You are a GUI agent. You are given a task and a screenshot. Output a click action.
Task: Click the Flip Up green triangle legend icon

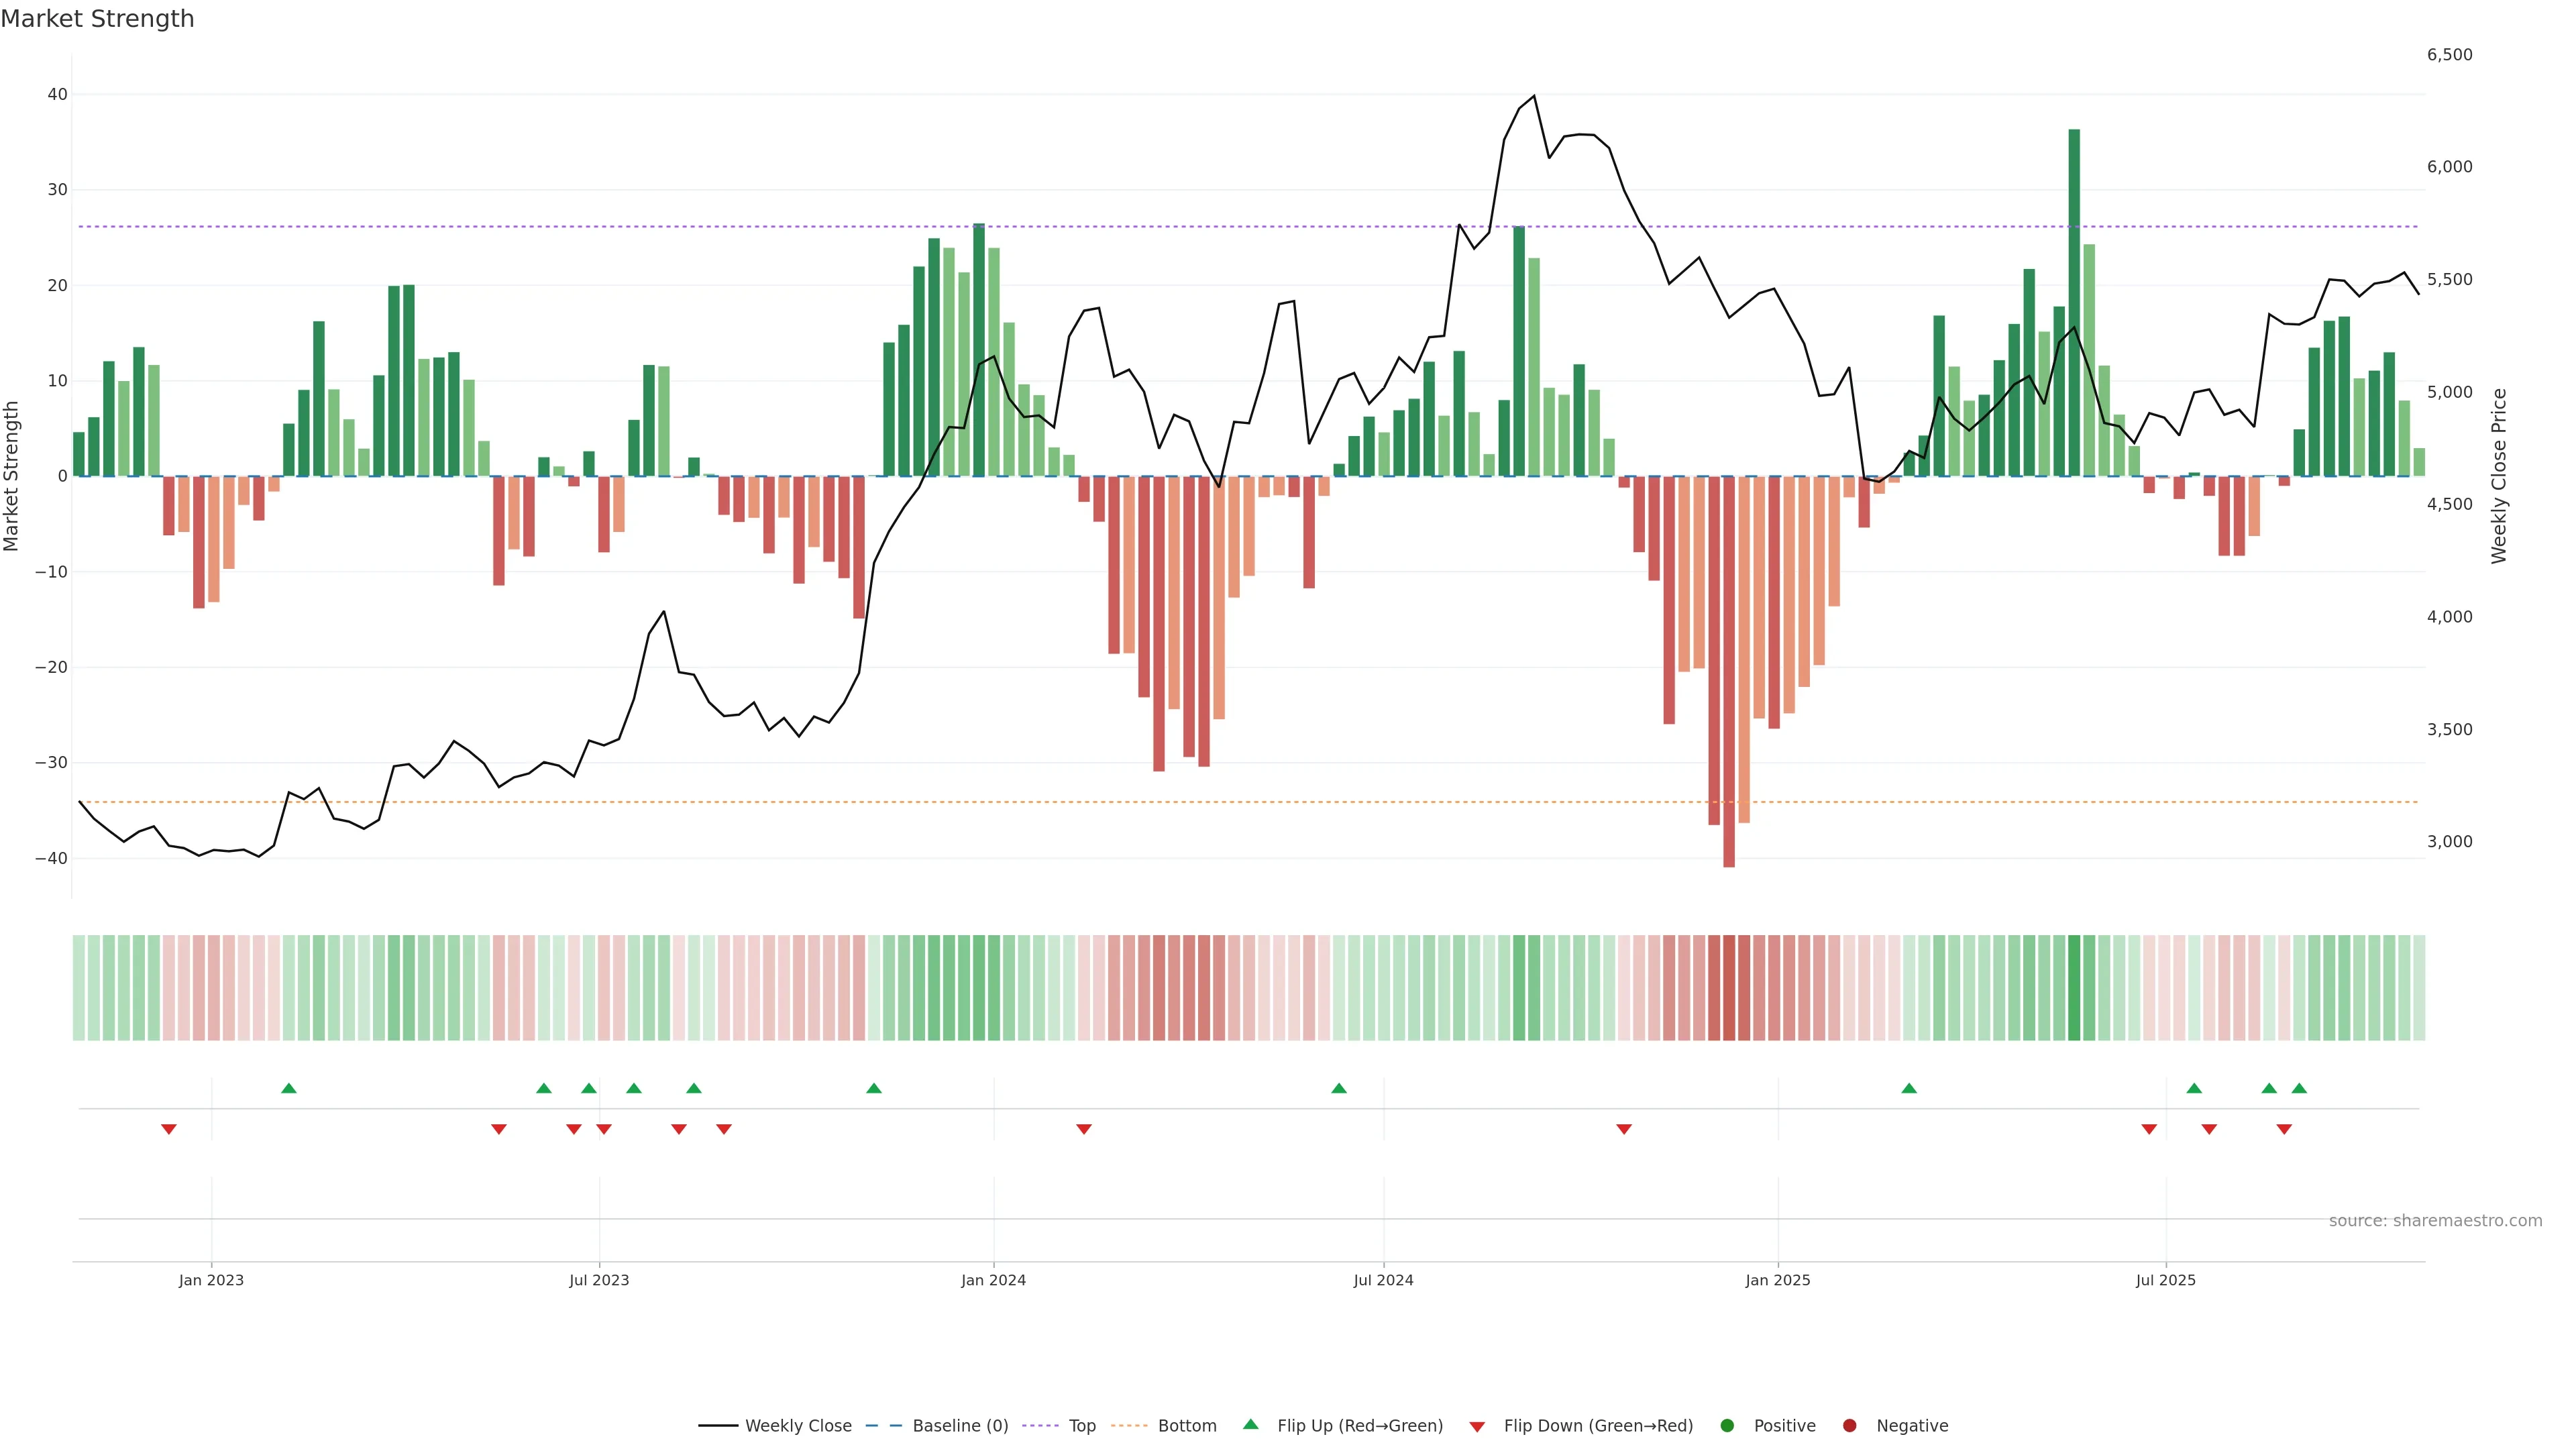tap(1250, 1425)
